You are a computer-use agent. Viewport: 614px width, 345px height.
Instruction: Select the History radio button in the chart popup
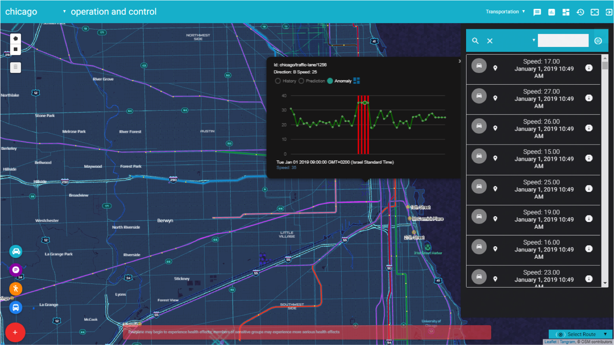[x=279, y=81]
